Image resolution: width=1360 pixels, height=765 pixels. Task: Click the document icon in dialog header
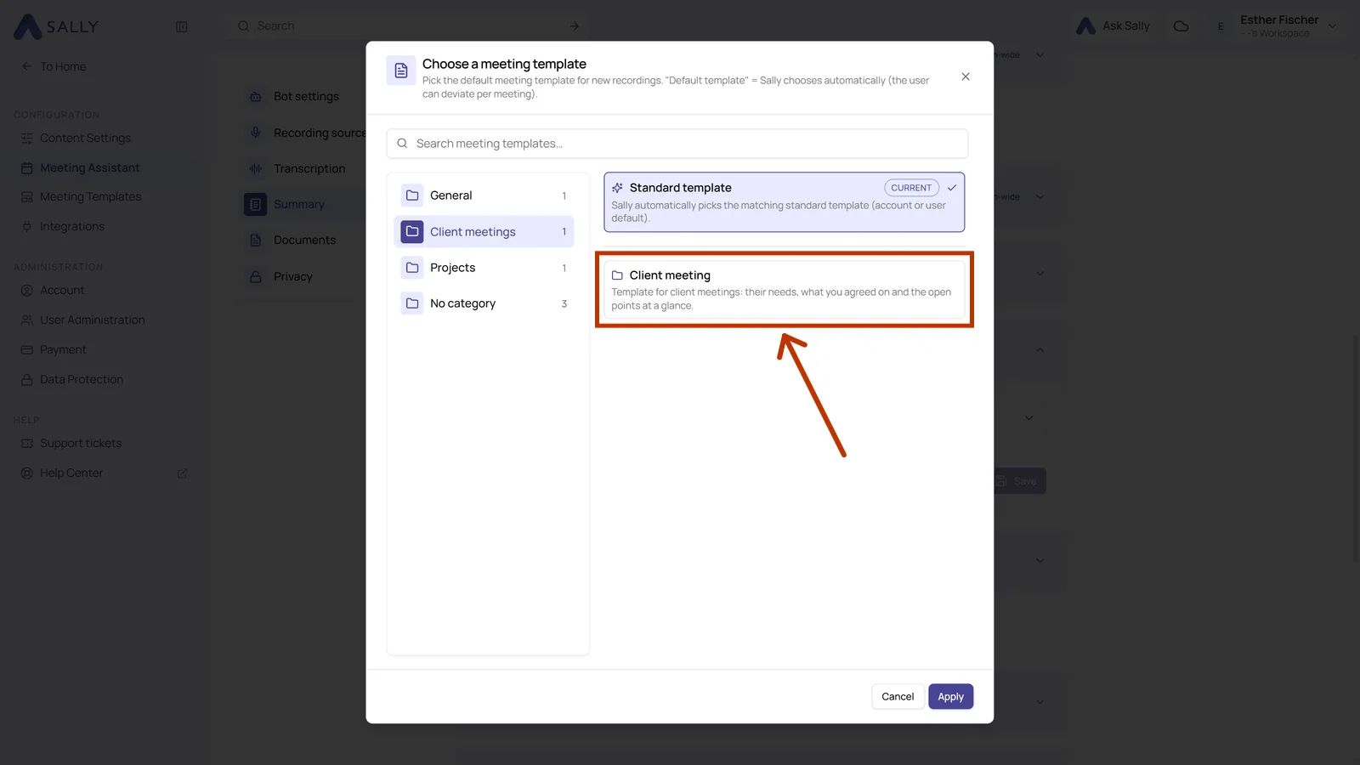pyautogui.click(x=401, y=71)
